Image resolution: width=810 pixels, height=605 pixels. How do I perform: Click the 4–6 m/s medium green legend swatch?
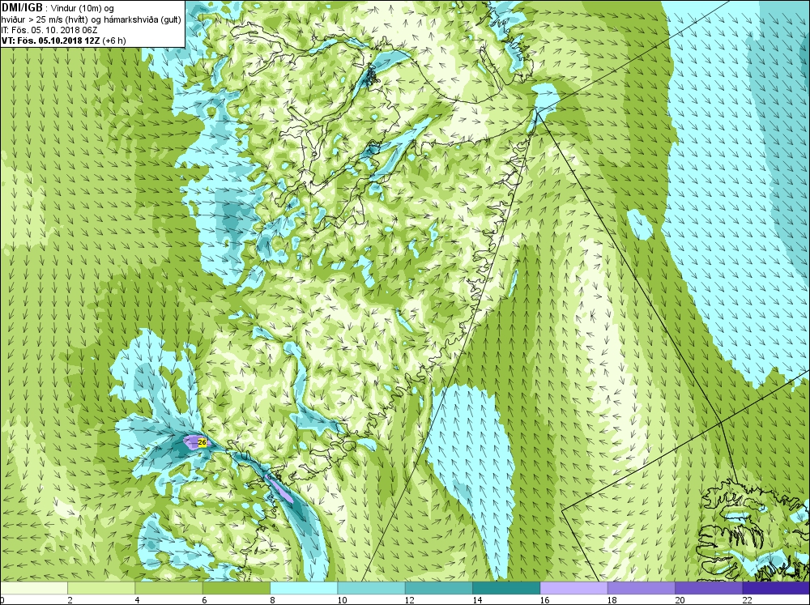[169, 588]
